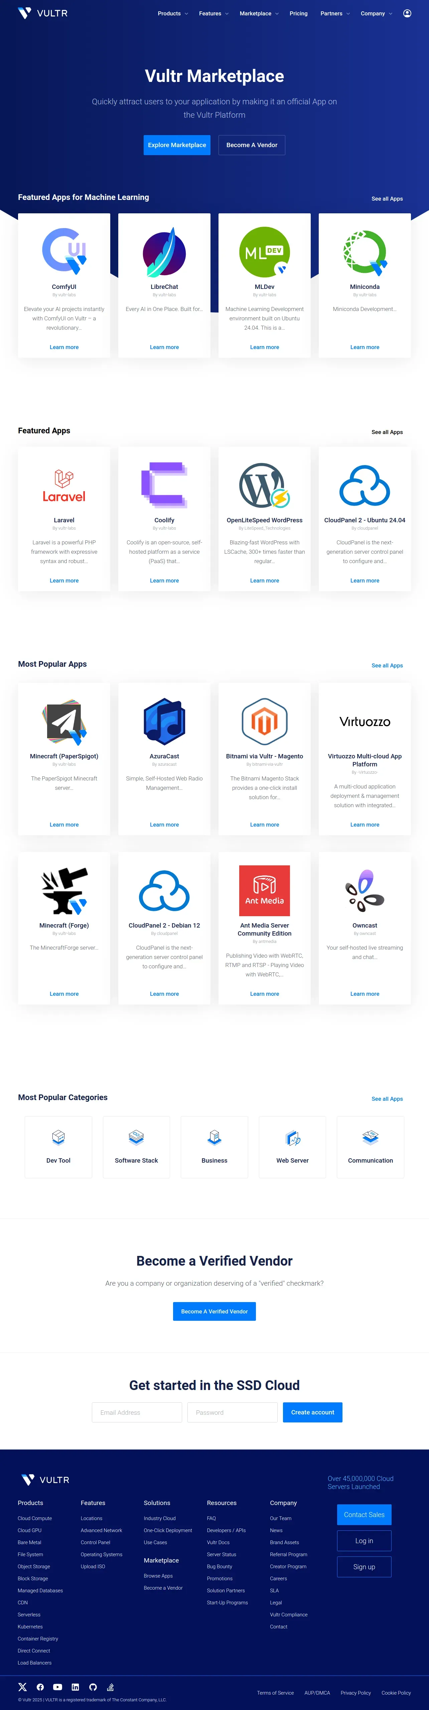Open Kubernetes footer link

30,1626
